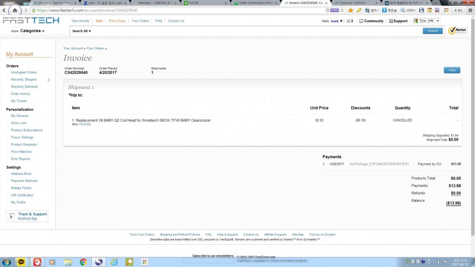
Task: Click the product SKU 7433300 link
Action: [85, 124]
